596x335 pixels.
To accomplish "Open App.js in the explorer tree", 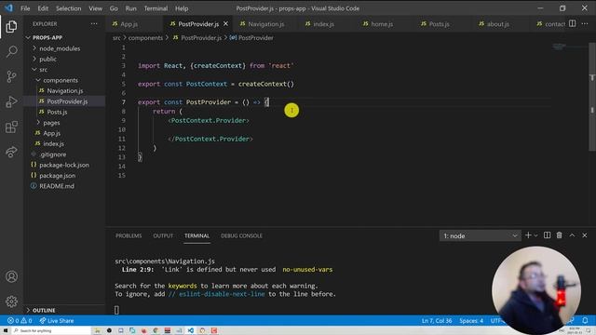I will tap(52, 133).
